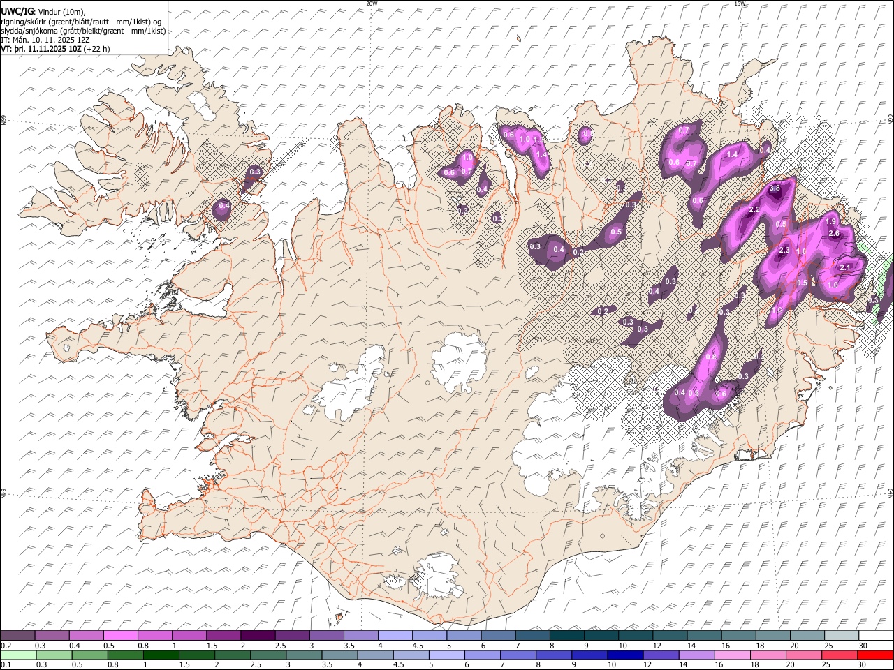The width and height of the screenshot is (894, 670).
Task: Click the palest green 0.1–0.3 rain swatch
Action: point(18,655)
